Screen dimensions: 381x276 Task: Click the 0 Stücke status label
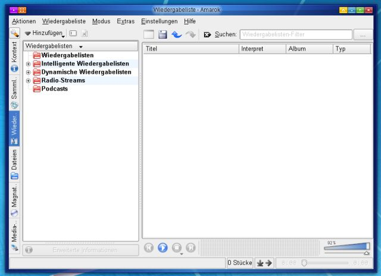coord(240,263)
